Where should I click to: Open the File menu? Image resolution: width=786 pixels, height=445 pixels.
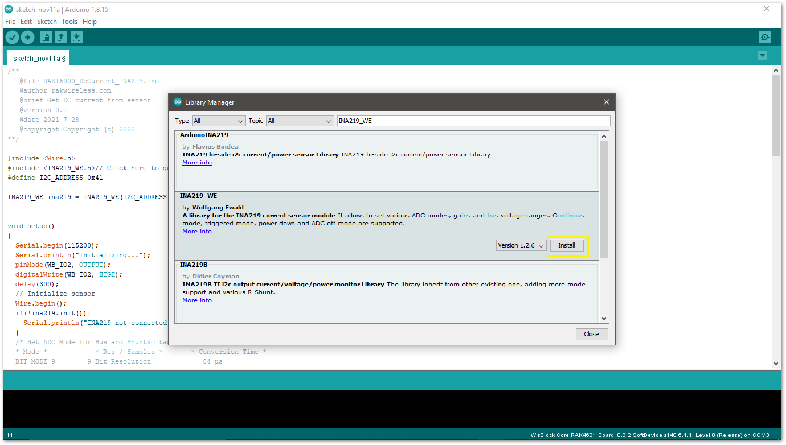point(10,22)
